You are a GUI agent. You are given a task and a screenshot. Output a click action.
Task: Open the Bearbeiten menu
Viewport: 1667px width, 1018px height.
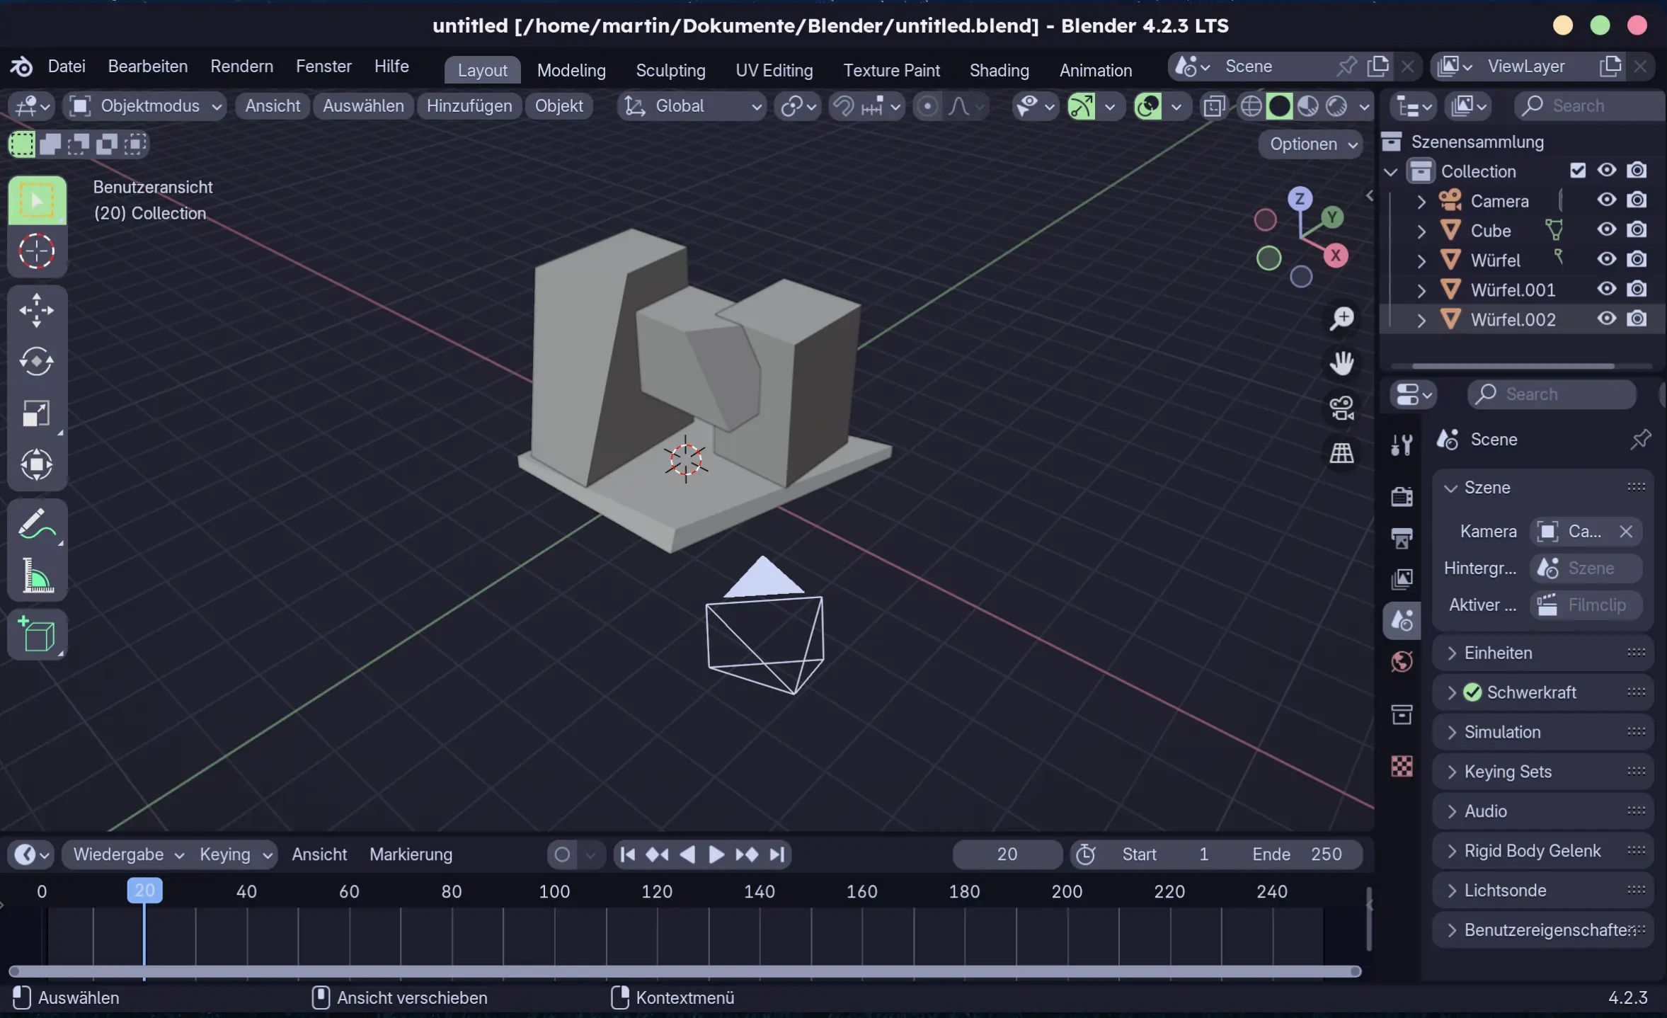pos(147,67)
